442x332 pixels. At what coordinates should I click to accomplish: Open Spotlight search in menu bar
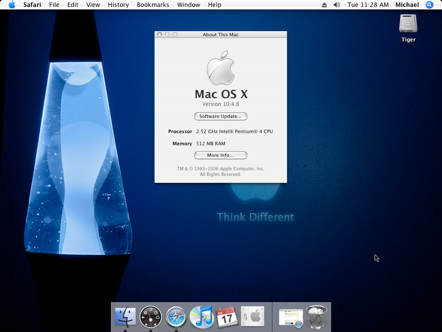429,5
